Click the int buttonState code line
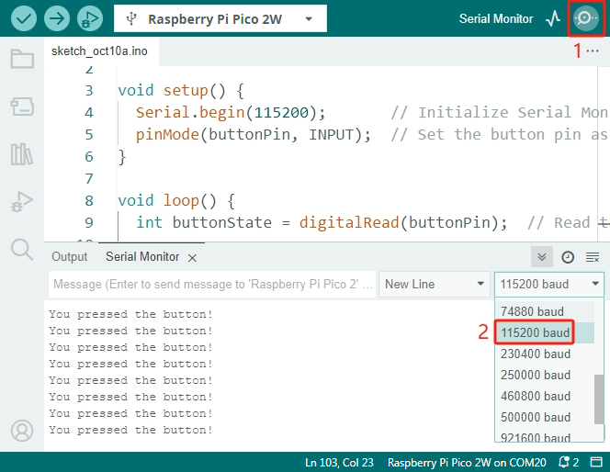The height and width of the screenshot is (472, 610). point(322,223)
